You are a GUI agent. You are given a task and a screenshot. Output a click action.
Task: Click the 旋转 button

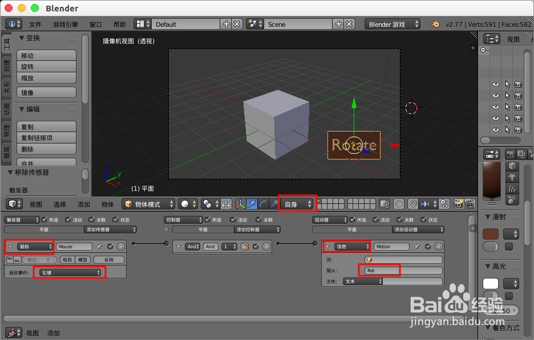(x=46, y=67)
